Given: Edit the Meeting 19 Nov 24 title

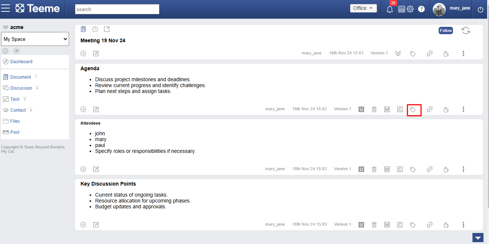Looking at the screenshot, I should (96, 53).
